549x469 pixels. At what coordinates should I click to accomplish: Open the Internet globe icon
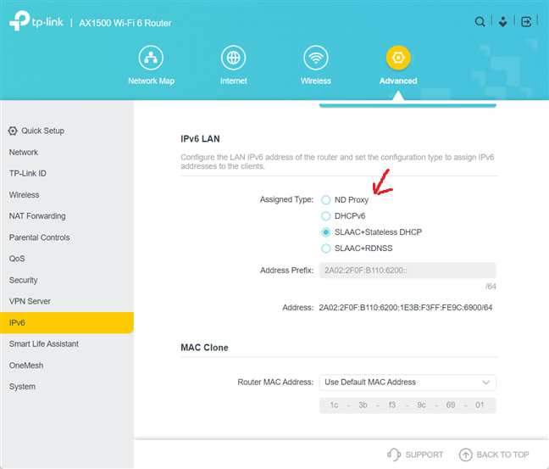coord(233,59)
